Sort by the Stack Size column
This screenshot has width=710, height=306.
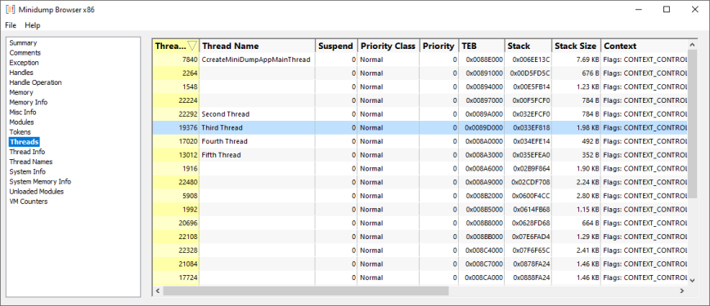click(577, 46)
